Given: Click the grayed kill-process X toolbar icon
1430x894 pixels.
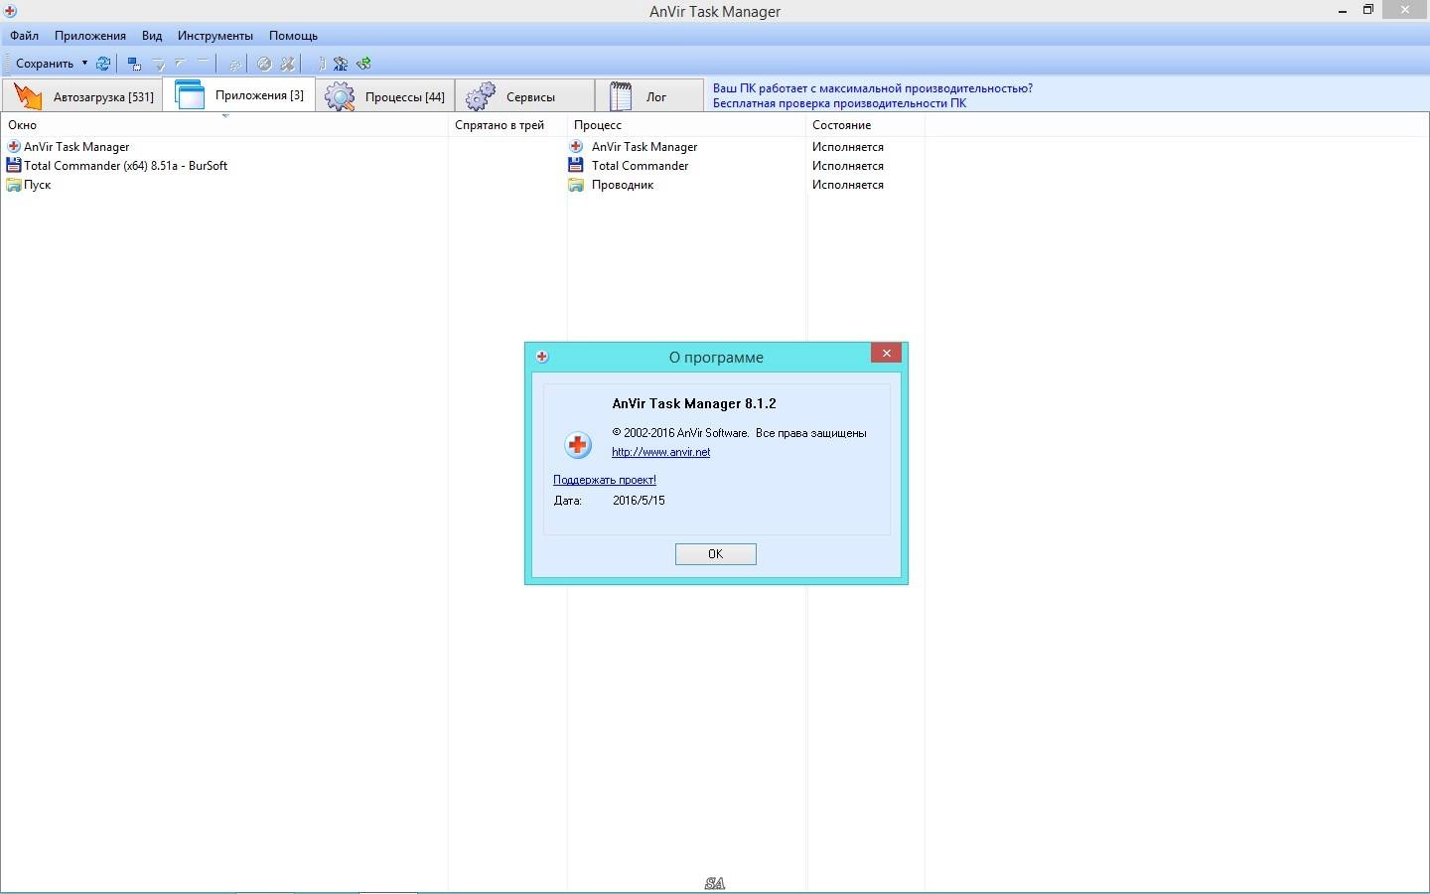Looking at the screenshot, I should pos(288,64).
